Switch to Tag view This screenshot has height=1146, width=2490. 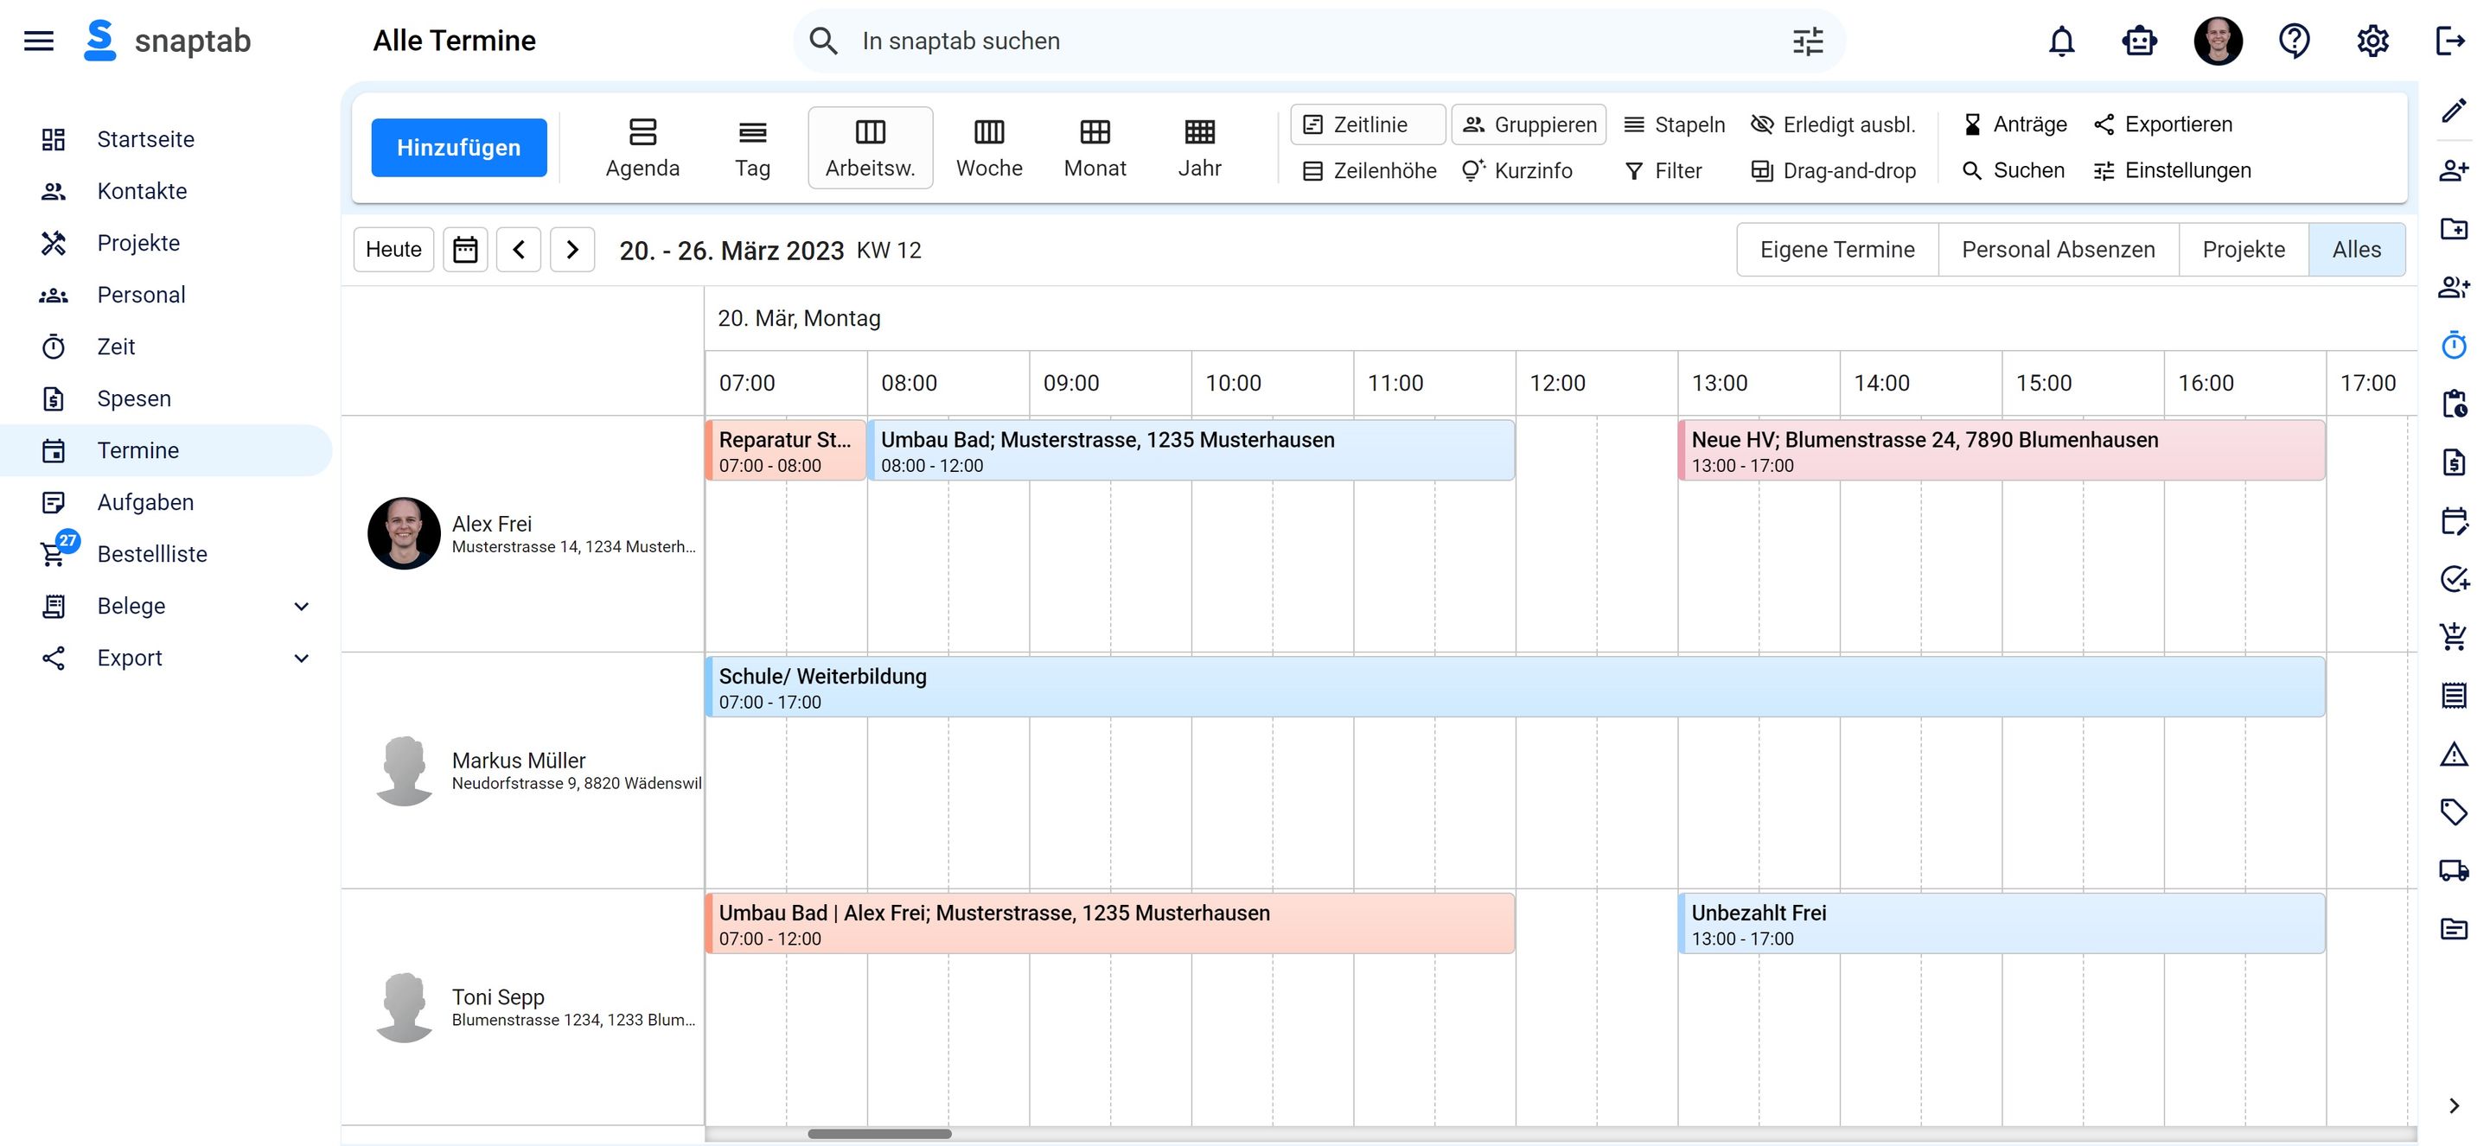(x=752, y=148)
